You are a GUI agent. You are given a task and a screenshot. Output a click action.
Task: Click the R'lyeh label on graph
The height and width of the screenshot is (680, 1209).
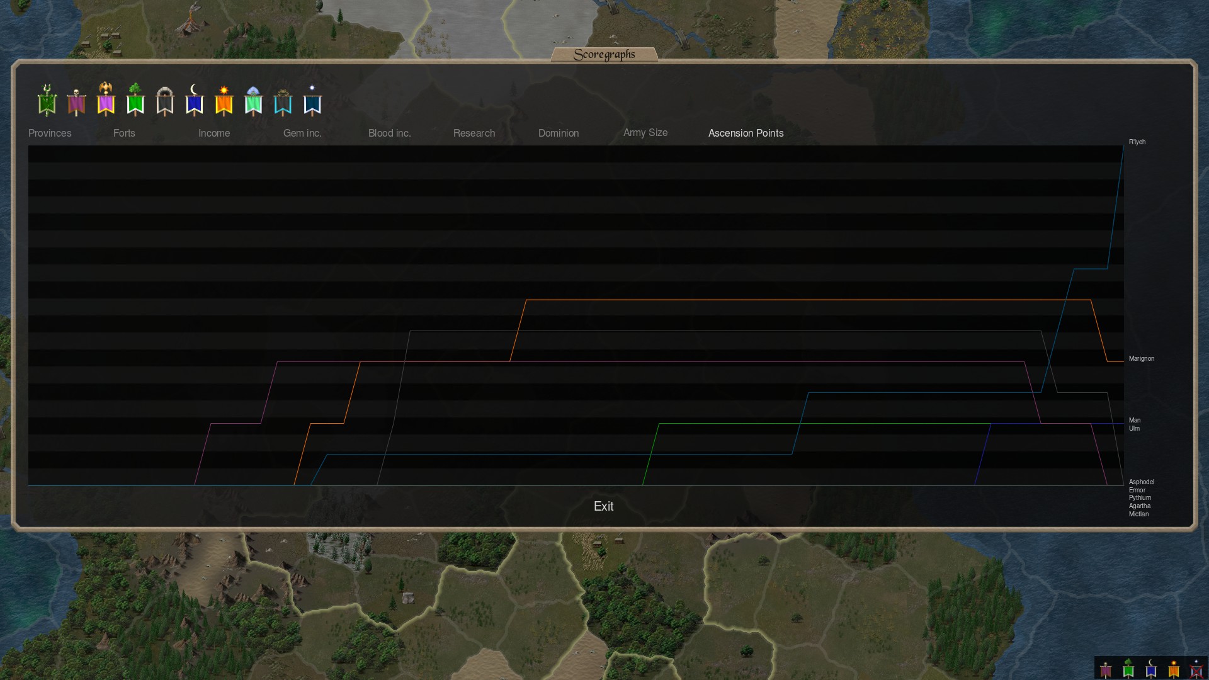1137,142
